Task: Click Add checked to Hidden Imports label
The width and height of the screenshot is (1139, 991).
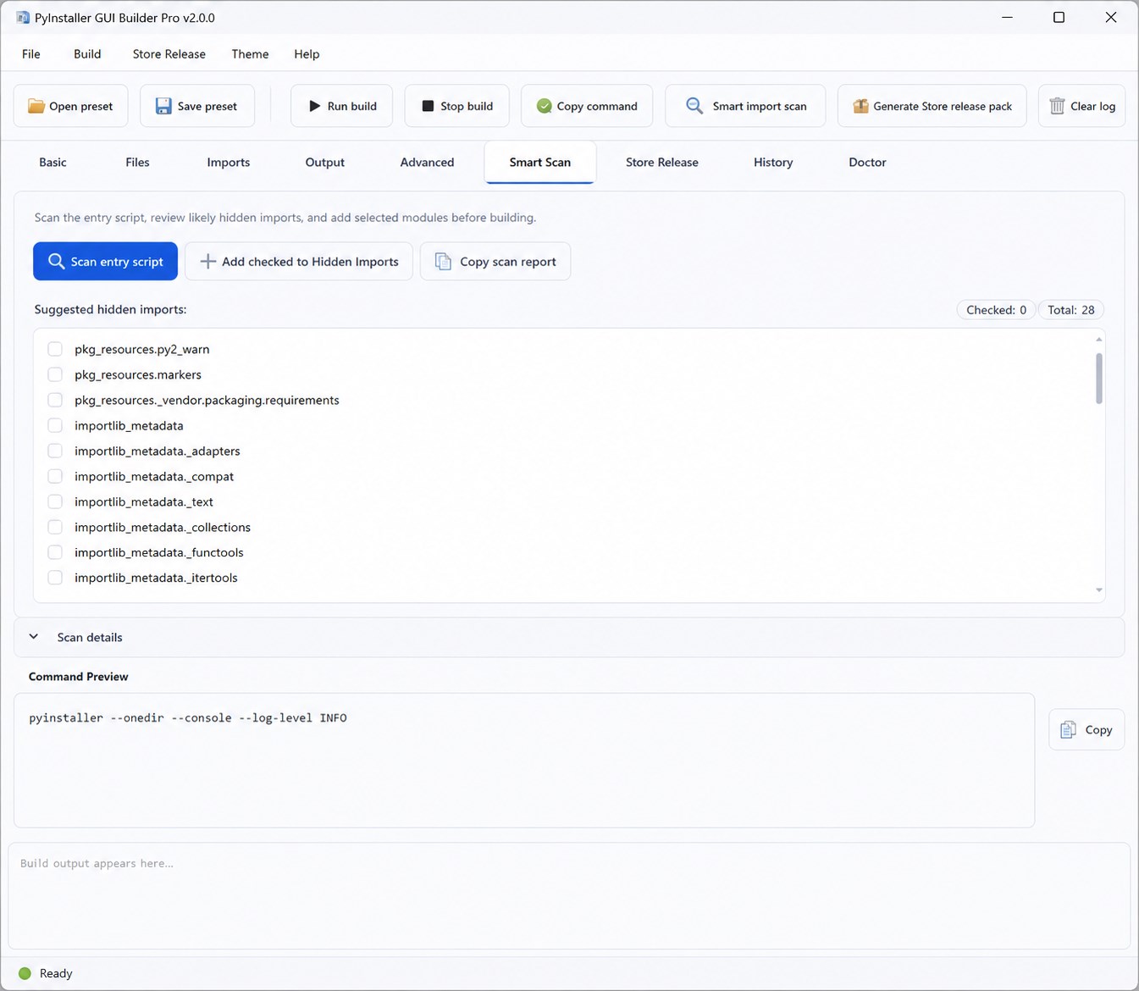Action: (x=310, y=262)
